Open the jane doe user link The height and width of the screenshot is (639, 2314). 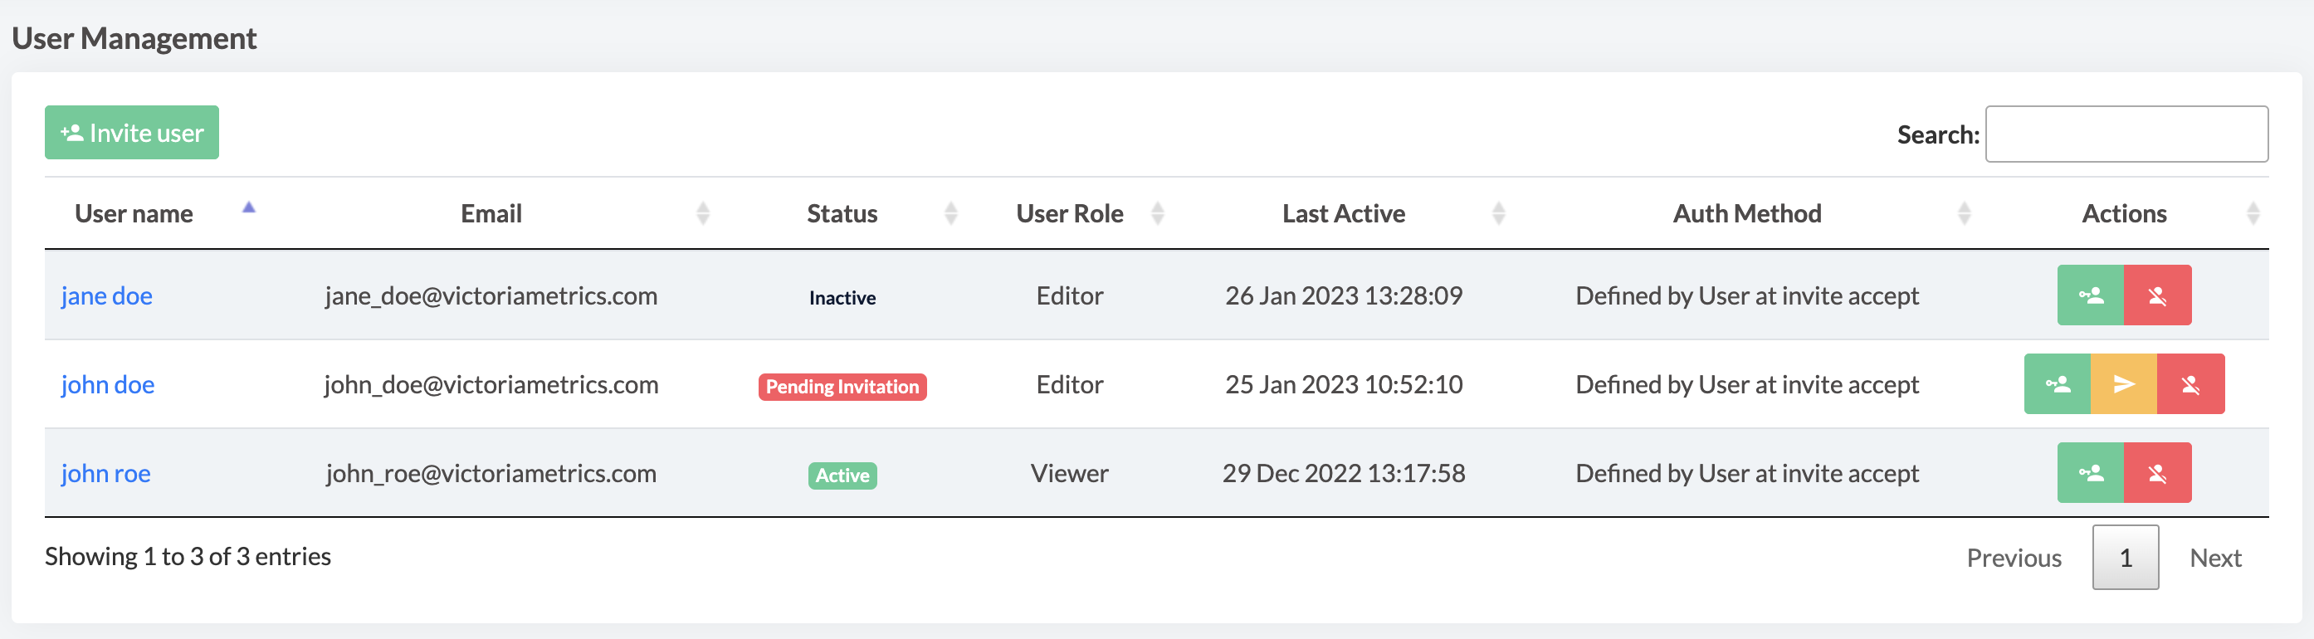(107, 295)
